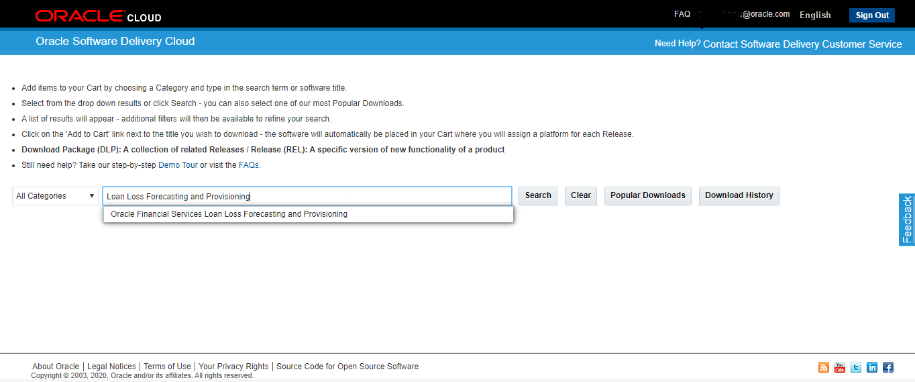
Task: Open Source Code for Open Source Software link
Action: (x=347, y=367)
